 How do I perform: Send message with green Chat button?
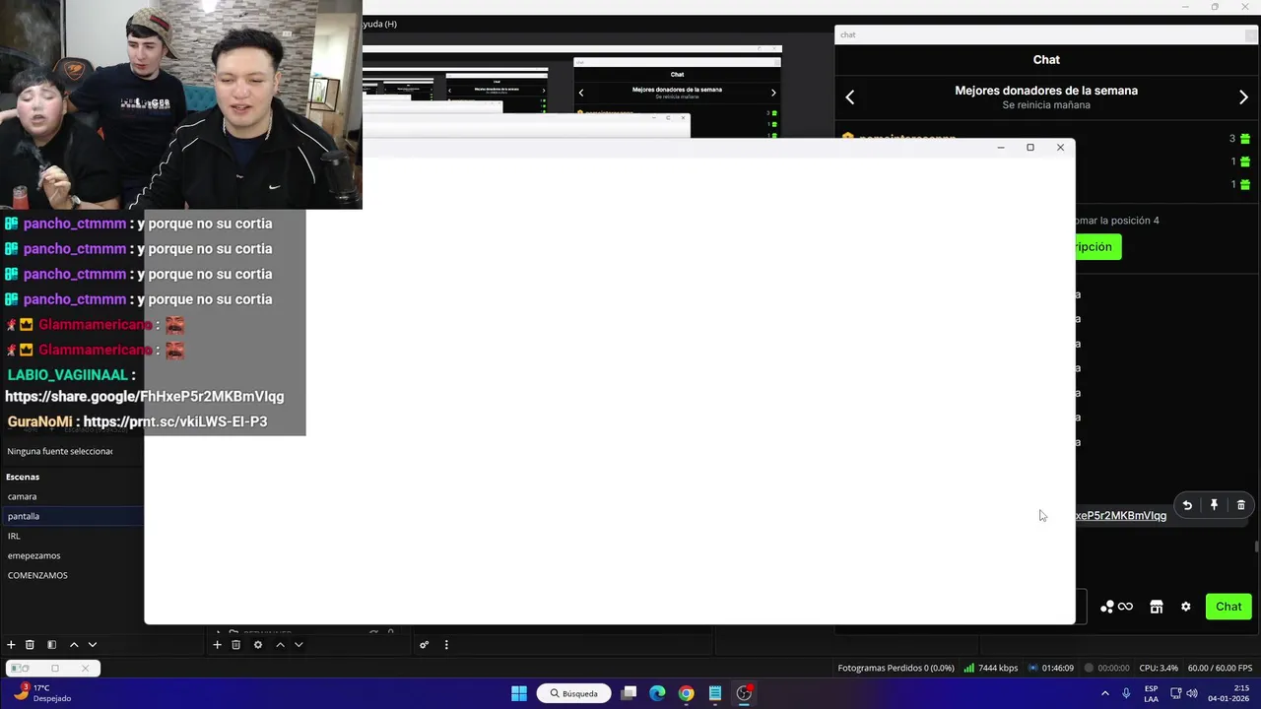click(1228, 607)
